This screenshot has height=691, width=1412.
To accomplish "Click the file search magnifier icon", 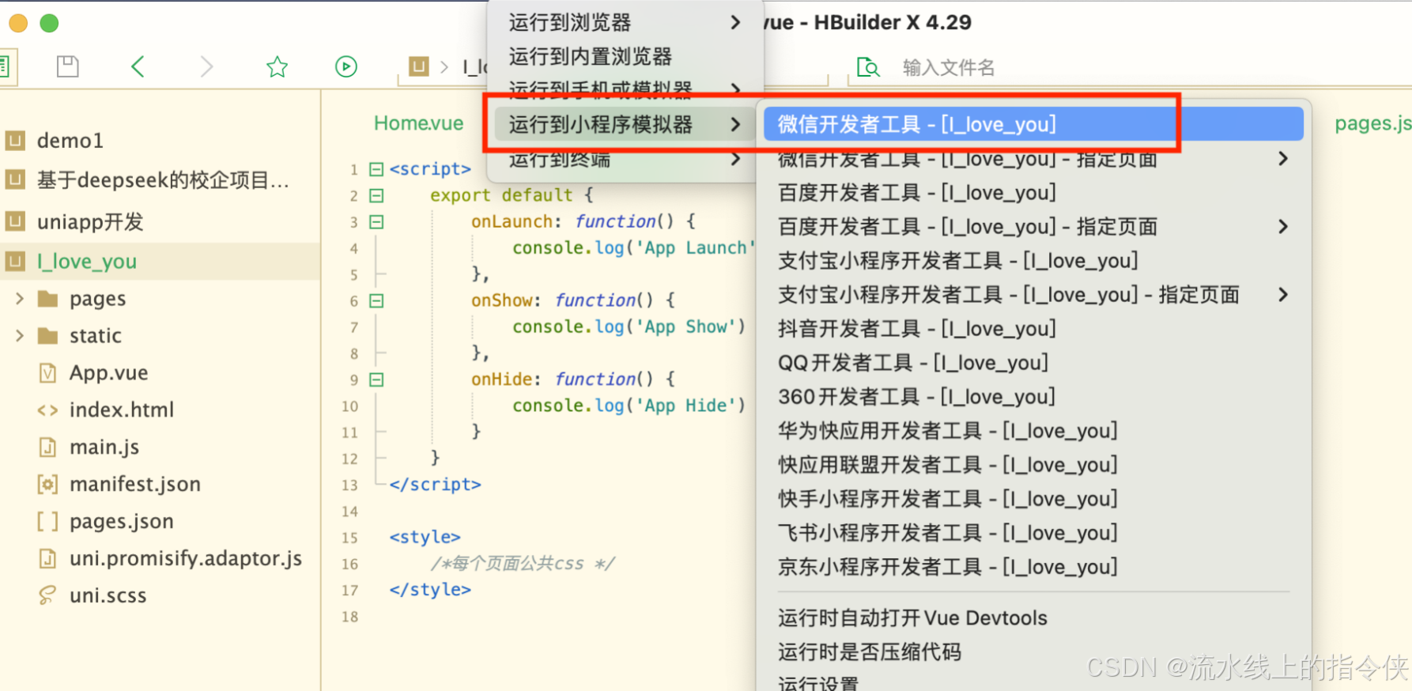I will (x=868, y=67).
